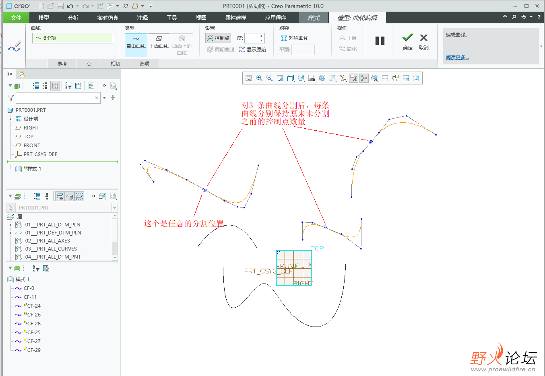Click the Refit view icon

[249, 78]
